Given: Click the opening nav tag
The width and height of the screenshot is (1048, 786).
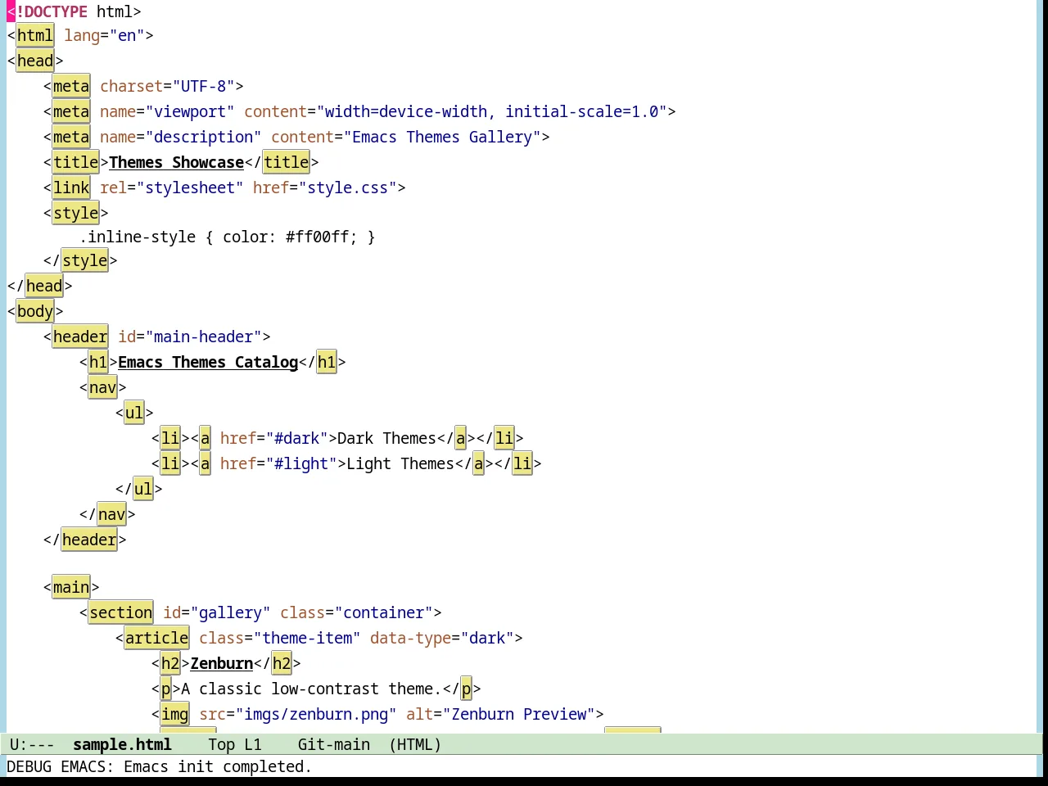Looking at the screenshot, I should point(102,387).
